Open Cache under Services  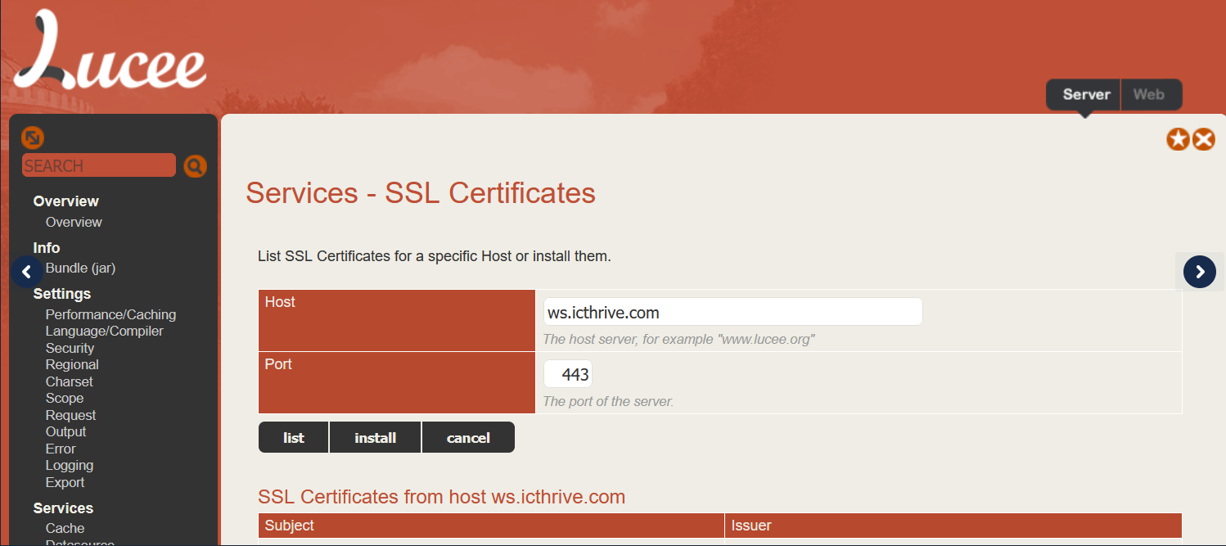click(x=65, y=528)
